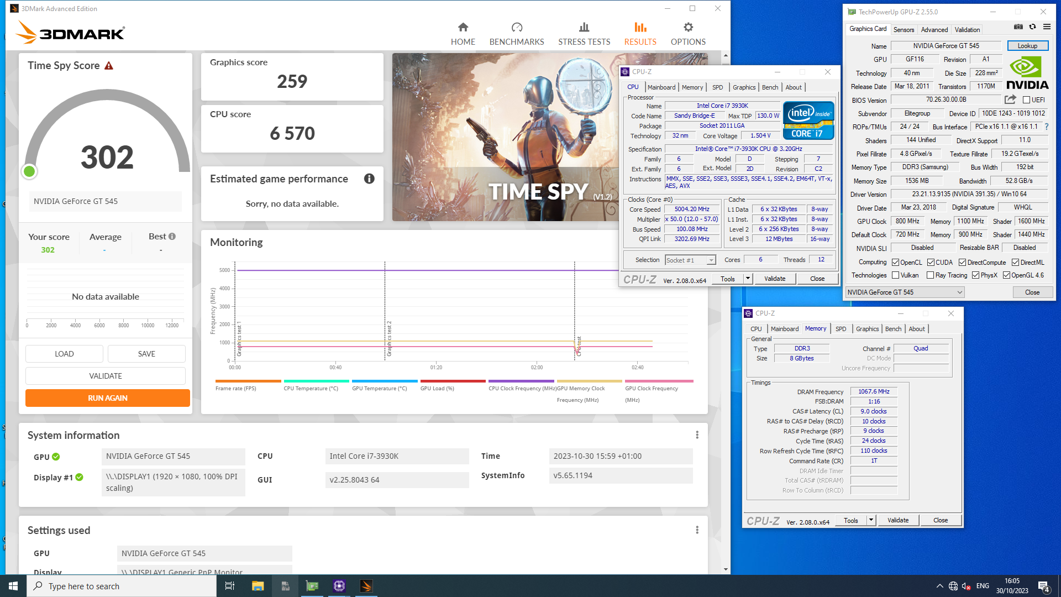The image size is (1061, 597).
Task: Select the RESULTS section in 3DMark
Action: click(640, 34)
